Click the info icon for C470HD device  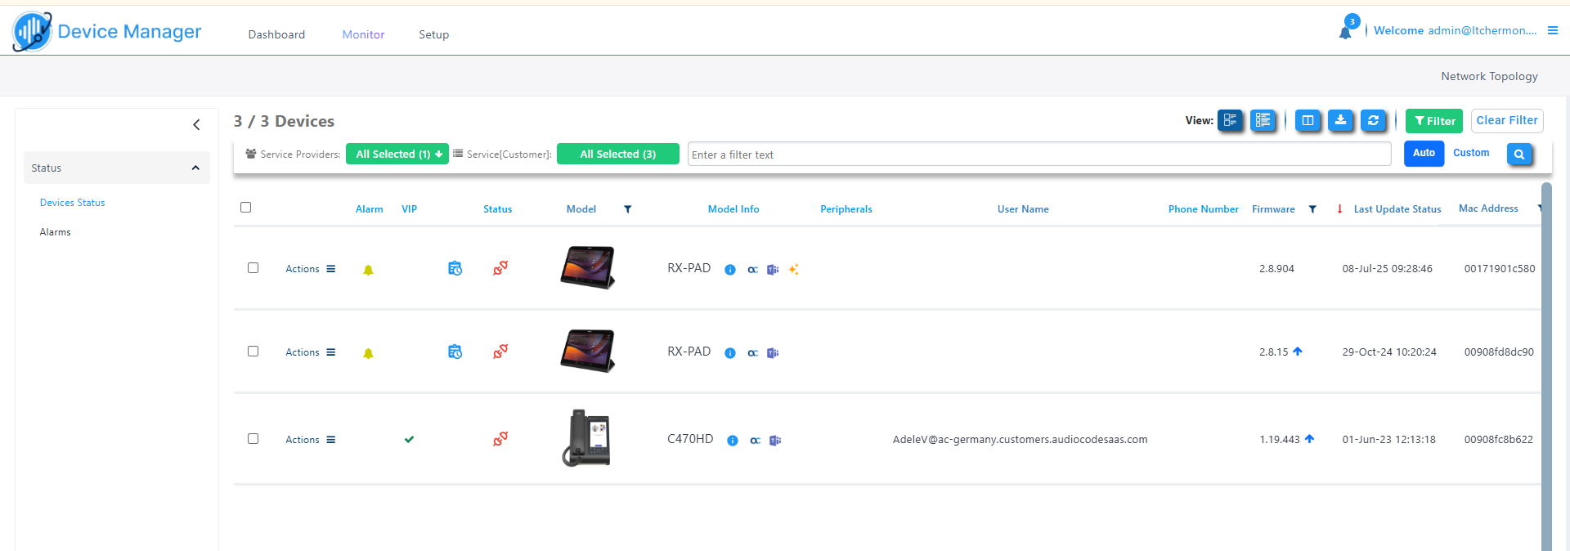[x=733, y=441]
